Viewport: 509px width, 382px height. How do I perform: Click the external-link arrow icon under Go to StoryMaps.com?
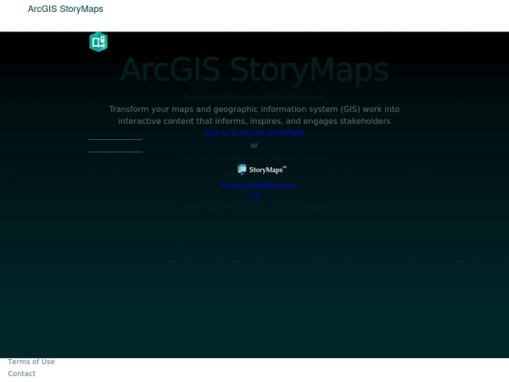pyautogui.click(x=255, y=196)
